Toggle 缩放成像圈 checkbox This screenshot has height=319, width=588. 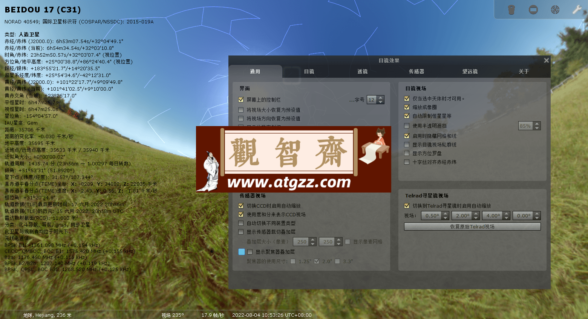pos(407,107)
